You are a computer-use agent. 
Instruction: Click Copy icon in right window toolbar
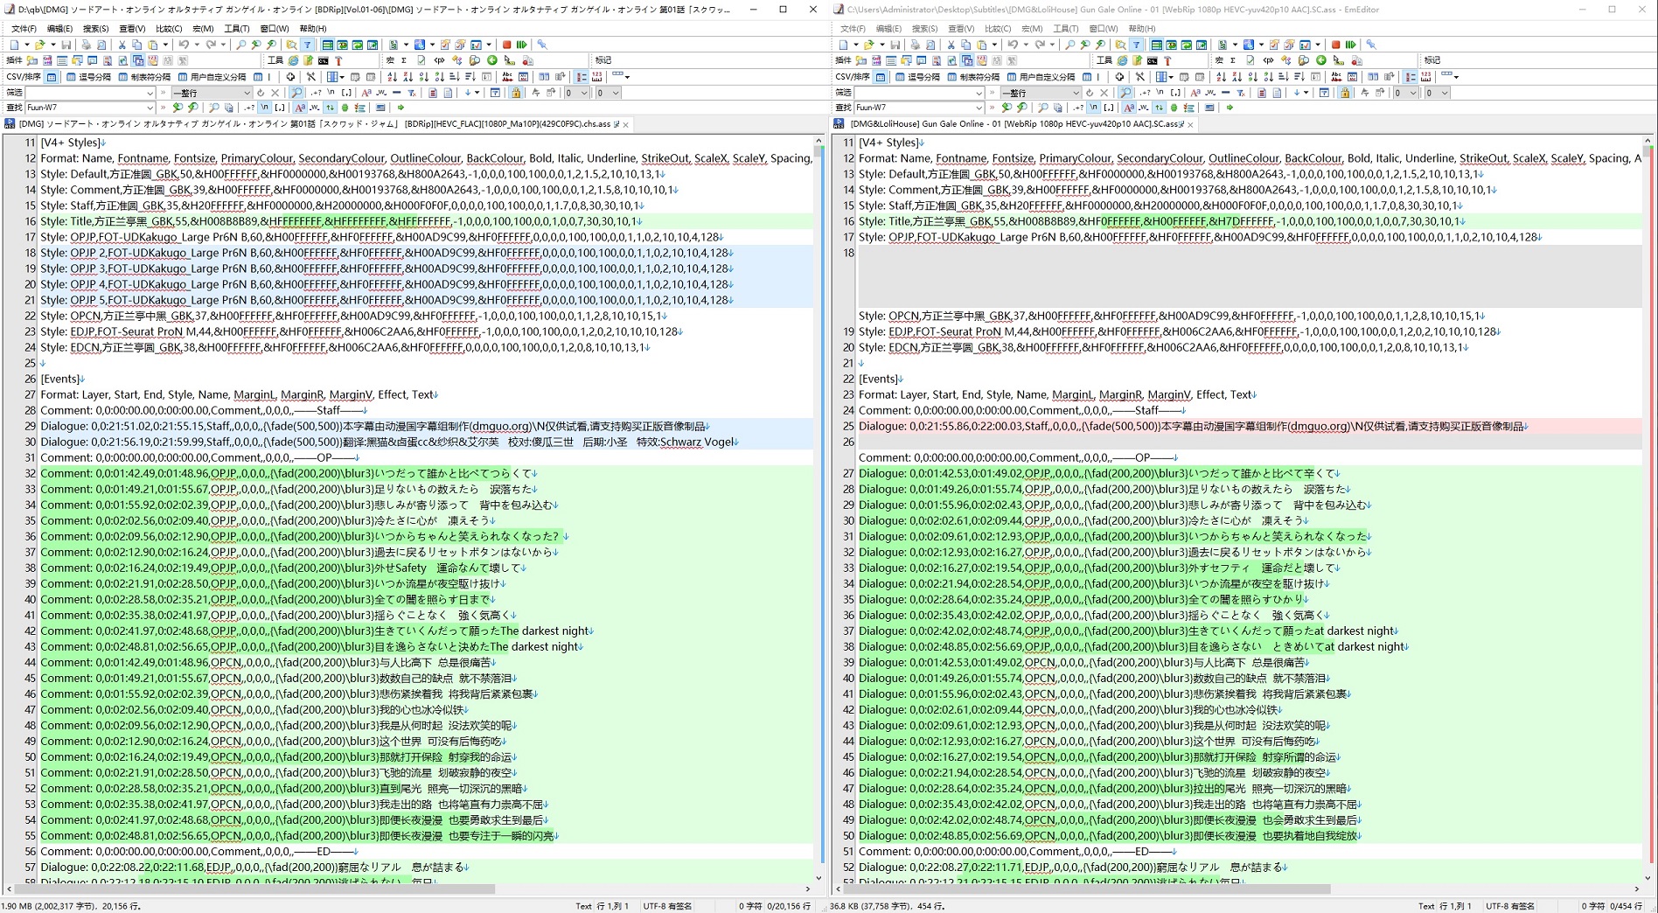point(965,45)
